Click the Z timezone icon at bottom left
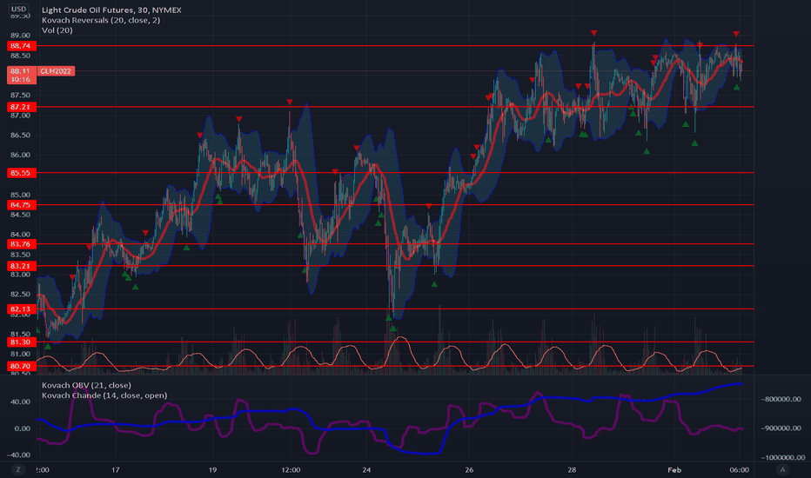Viewport: 811px width, 478px height. 18,469
